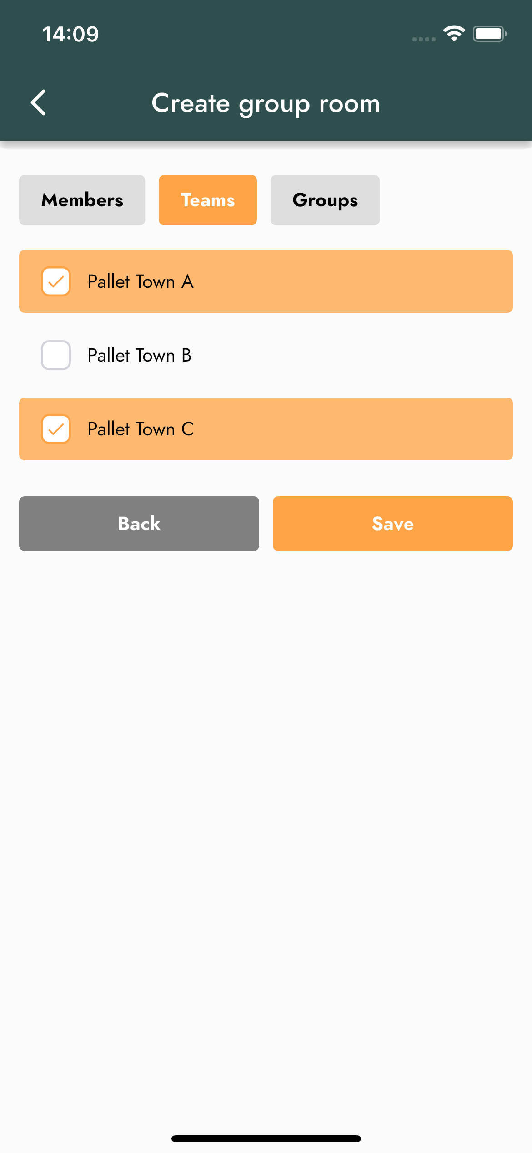Check the Pallet Town B checkbox
The image size is (532, 1153).
pyautogui.click(x=56, y=355)
